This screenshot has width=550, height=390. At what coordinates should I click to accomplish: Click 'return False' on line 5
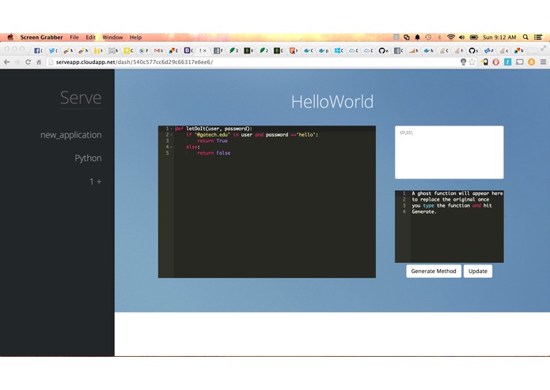click(214, 153)
